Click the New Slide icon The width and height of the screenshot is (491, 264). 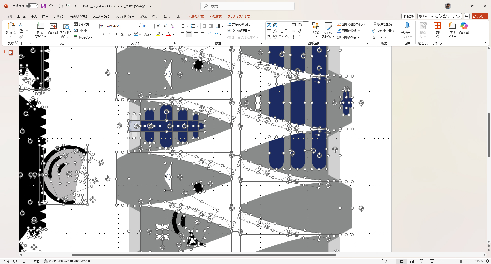(x=40, y=26)
